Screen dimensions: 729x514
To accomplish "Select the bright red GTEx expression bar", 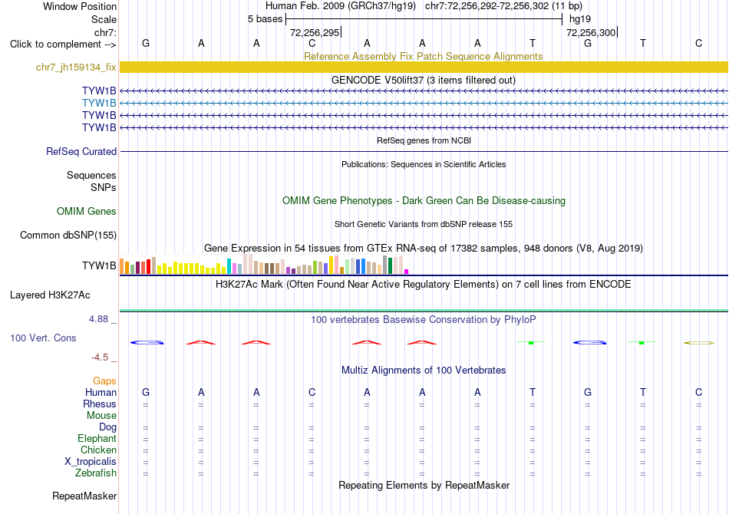I will click(x=148, y=267).
